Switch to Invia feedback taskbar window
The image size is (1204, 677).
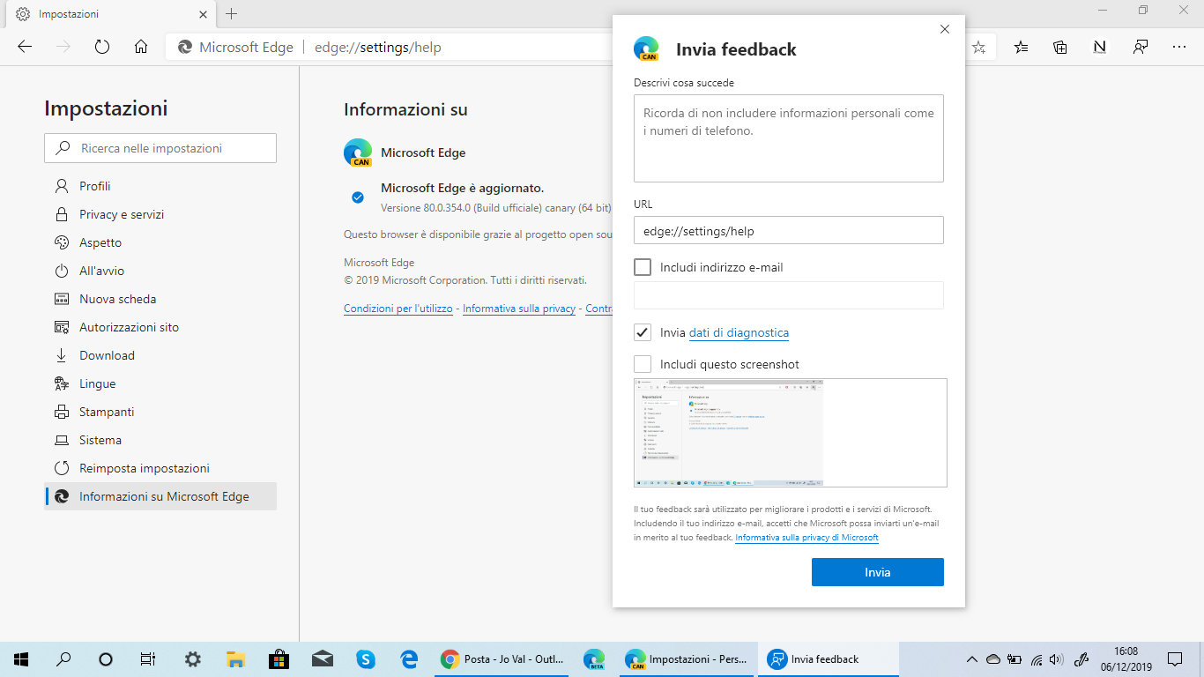click(829, 658)
